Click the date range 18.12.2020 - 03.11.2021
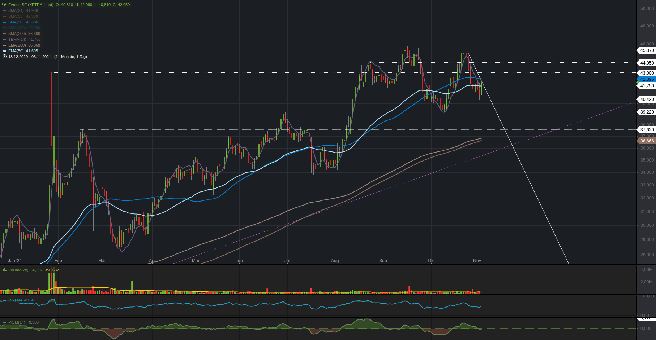This screenshot has height=340, width=656. 30,57
